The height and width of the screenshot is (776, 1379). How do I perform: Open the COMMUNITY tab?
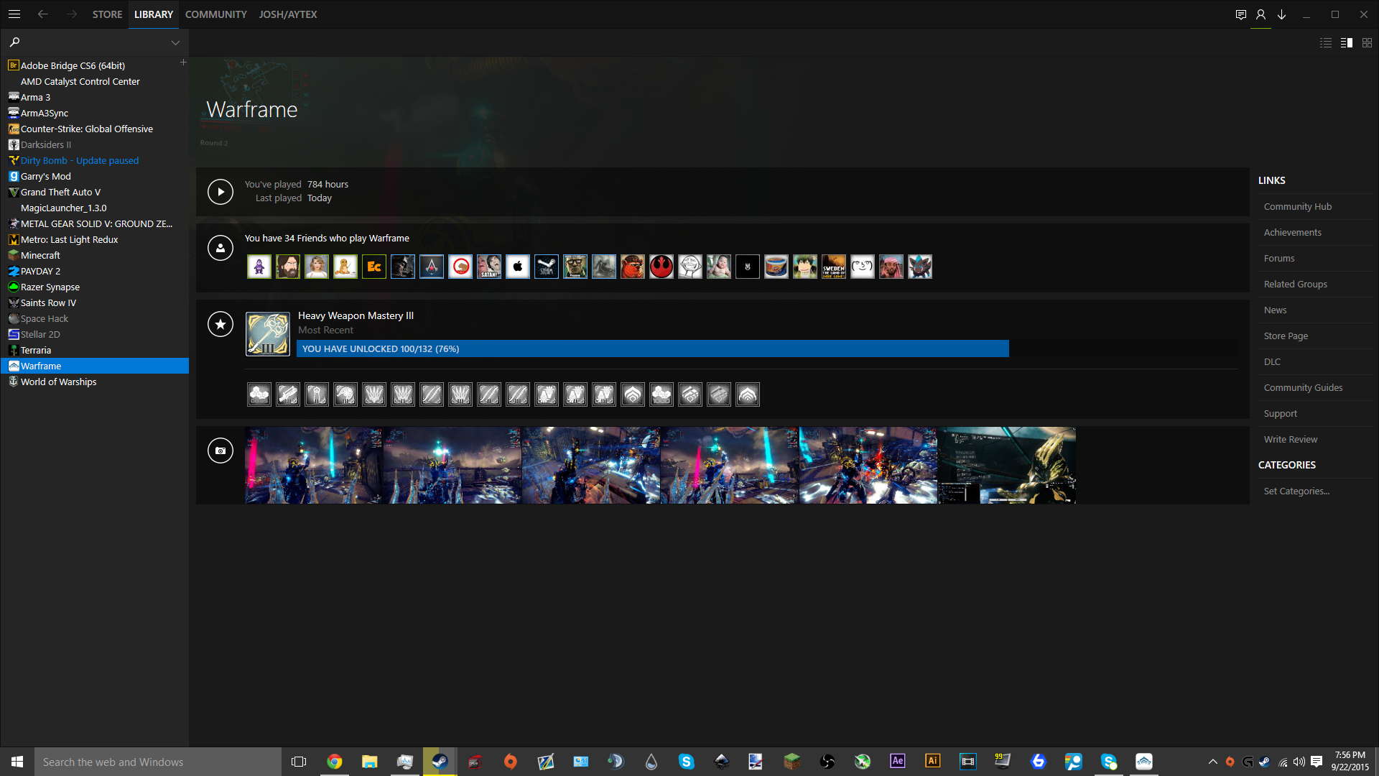point(216,14)
